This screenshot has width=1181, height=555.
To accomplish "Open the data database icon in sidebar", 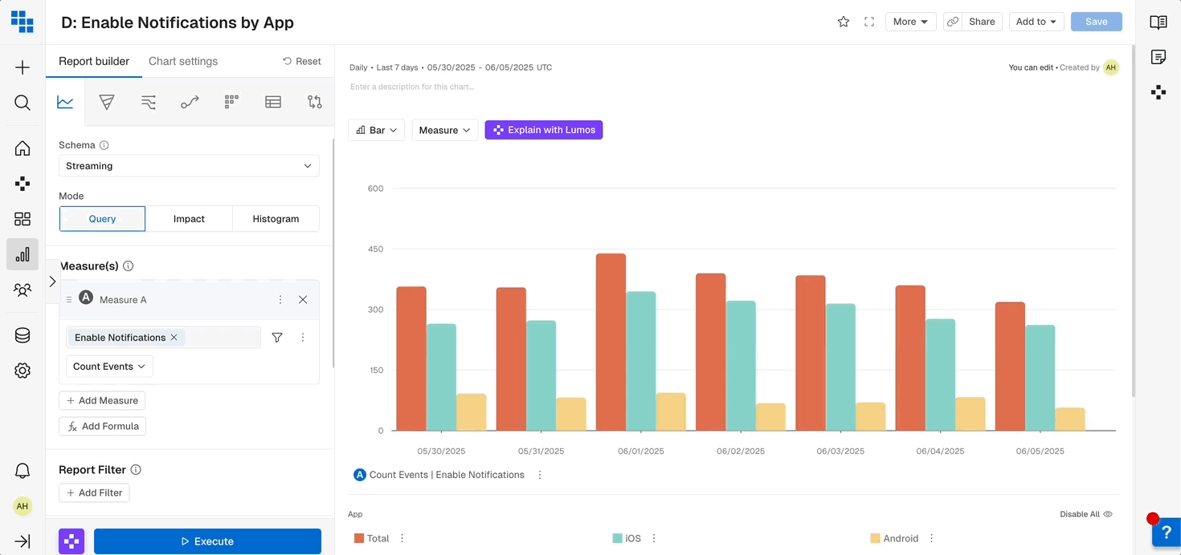I will click(x=22, y=335).
